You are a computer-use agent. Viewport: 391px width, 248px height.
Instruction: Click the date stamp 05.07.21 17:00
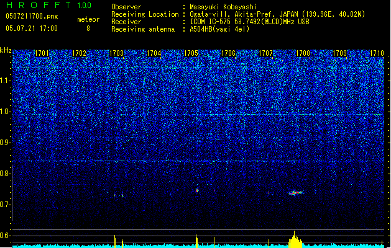pyautogui.click(x=32, y=29)
